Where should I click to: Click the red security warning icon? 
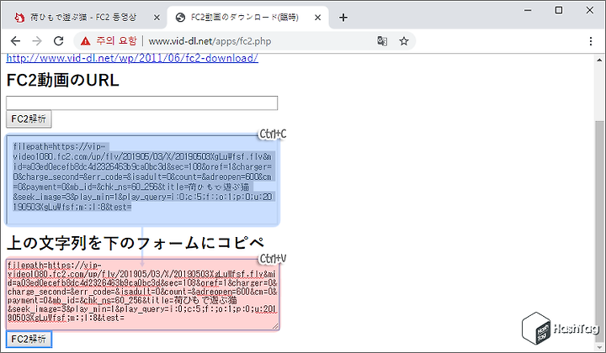pos(85,41)
